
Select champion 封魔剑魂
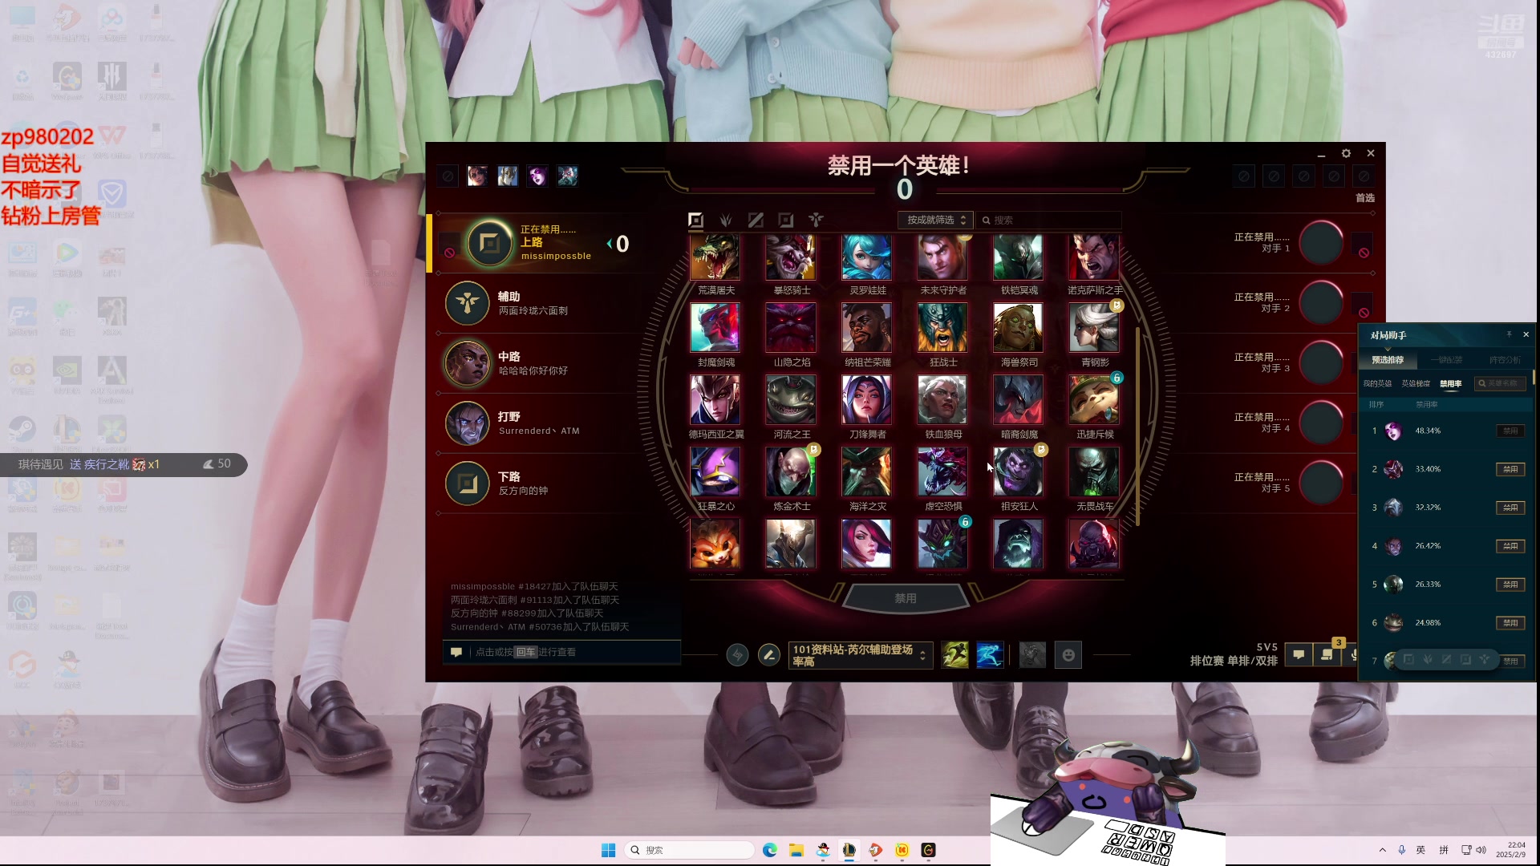pos(715,327)
